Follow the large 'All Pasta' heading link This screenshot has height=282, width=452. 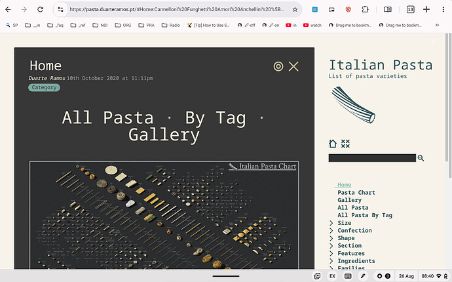coord(107,118)
